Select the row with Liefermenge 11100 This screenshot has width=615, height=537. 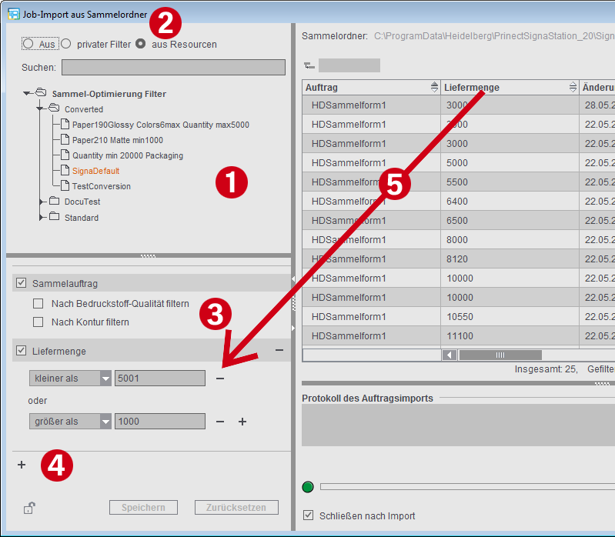point(459,335)
